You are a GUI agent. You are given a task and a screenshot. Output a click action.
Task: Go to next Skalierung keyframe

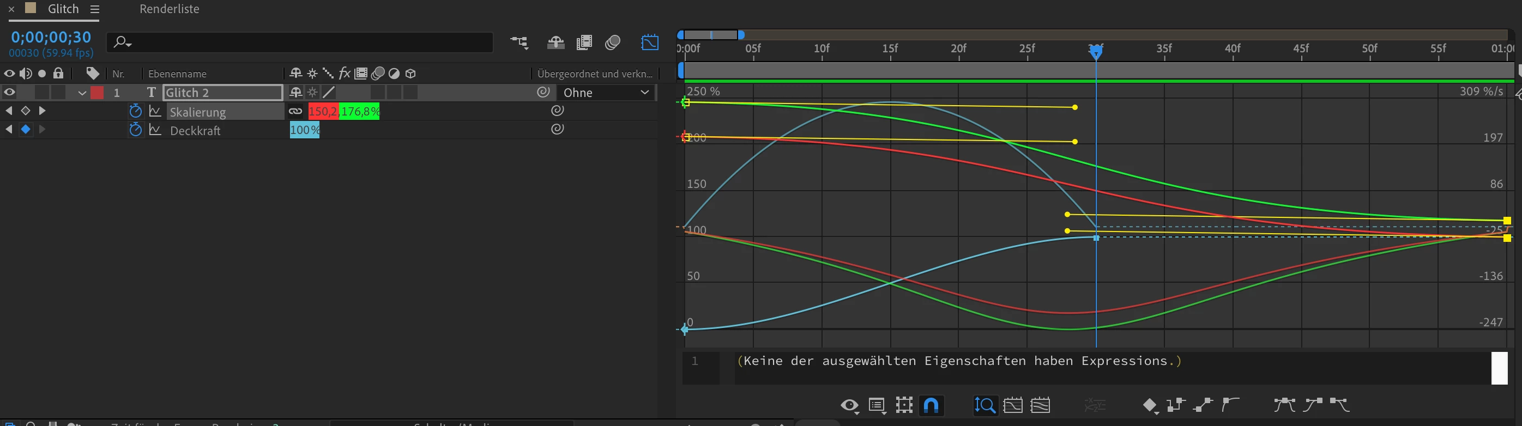coord(42,111)
